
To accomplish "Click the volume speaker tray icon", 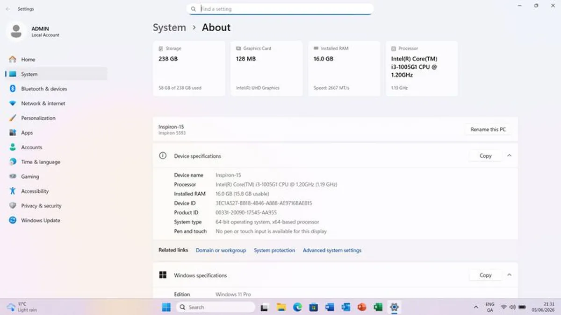I will click(512, 307).
